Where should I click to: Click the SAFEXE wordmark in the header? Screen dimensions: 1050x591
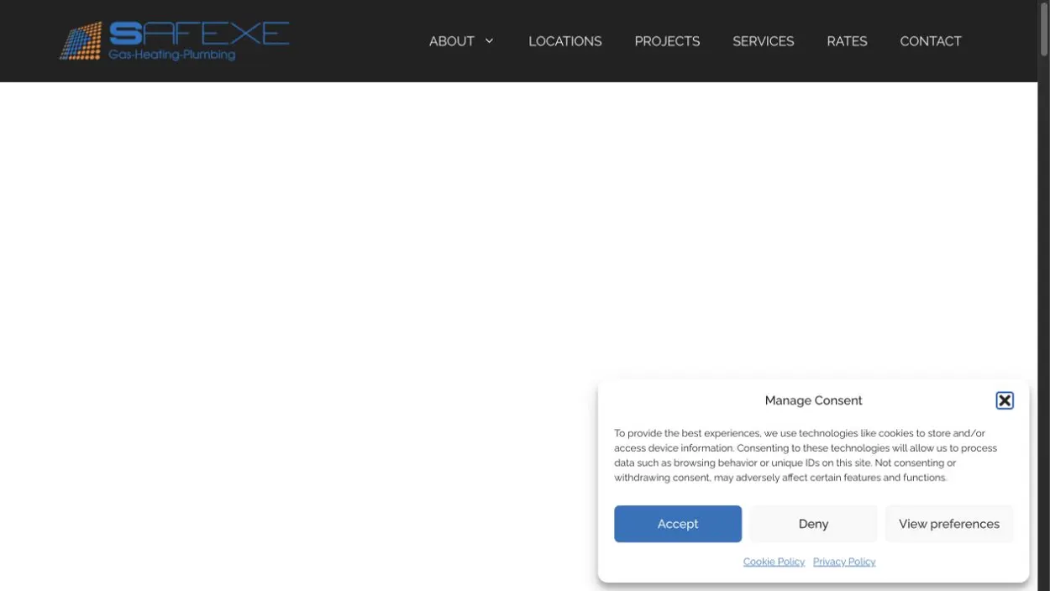[199, 34]
